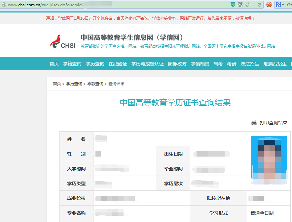Click 首页 in the breadcrumb

[x=57, y=84]
